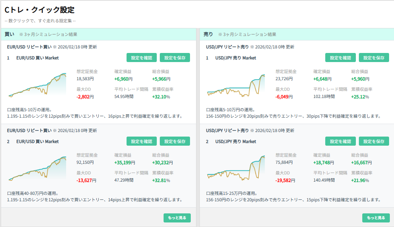
Task: Click もっと見る in the 買い panel
Action: point(177,218)
